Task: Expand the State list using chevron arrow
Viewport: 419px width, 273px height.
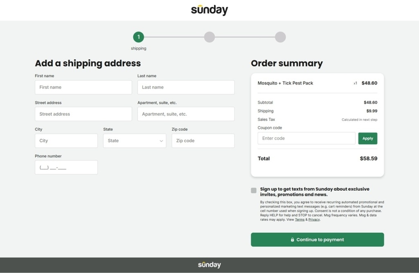Action: 161,141
